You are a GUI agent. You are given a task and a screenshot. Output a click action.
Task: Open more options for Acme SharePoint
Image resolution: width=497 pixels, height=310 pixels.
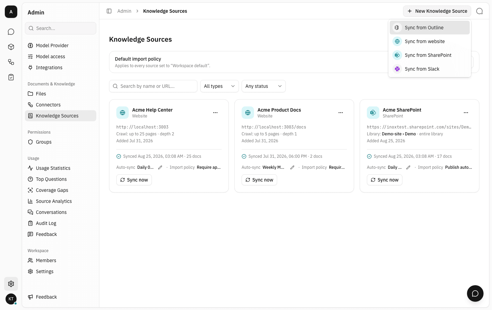466,113
